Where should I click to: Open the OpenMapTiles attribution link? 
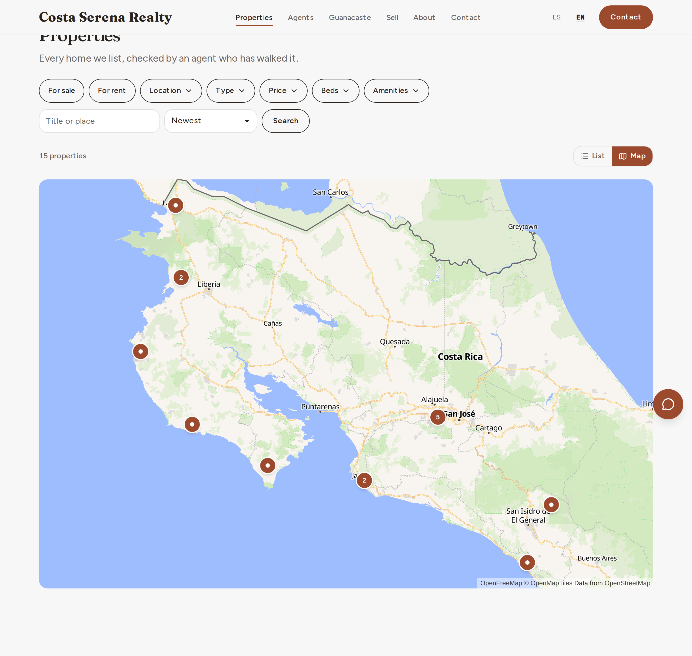[x=548, y=583]
